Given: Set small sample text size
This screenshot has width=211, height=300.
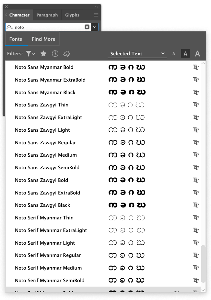Looking at the screenshot, I should click(x=174, y=54).
